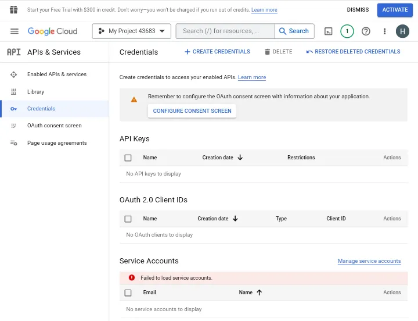Sort API Keys by Creation date arrow
This screenshot has height=321, width=418.
tap(240, 157)
